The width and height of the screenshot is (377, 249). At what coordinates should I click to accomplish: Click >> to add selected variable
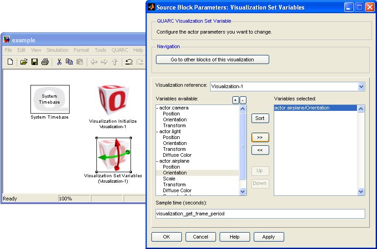pos(260,137)
